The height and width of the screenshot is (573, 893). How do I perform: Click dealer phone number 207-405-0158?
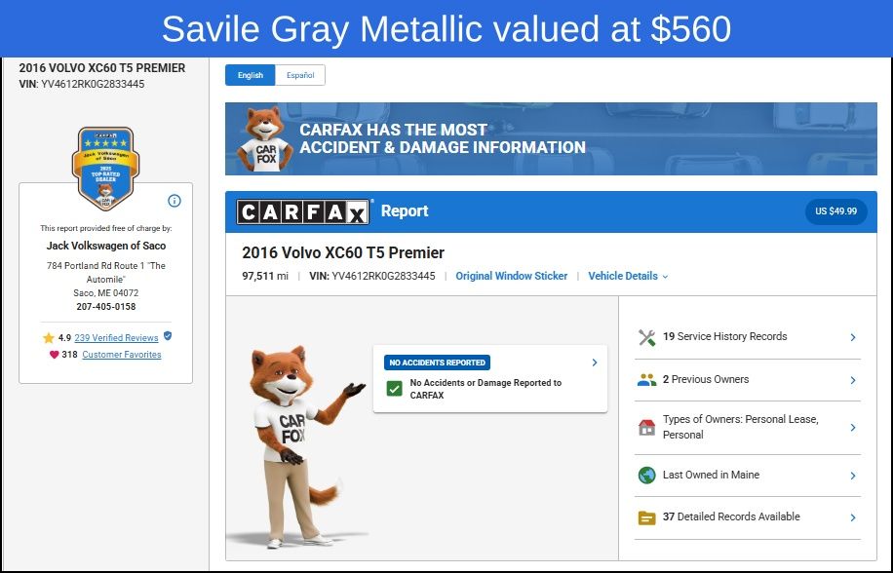(x=106, y=307)
